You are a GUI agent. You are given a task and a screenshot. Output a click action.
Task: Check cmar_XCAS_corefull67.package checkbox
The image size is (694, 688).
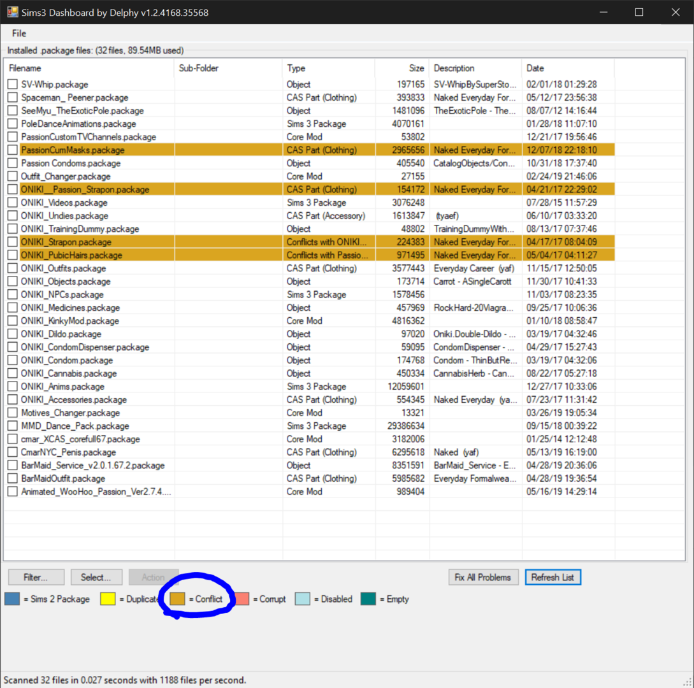[13, 439]
